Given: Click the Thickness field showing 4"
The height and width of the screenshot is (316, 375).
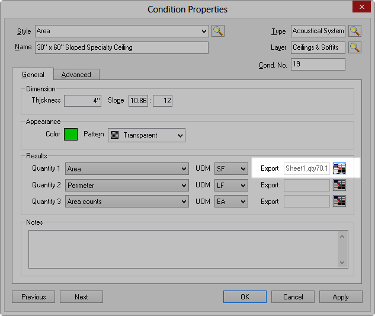Looking at the screenshot, I should [83, 101].
